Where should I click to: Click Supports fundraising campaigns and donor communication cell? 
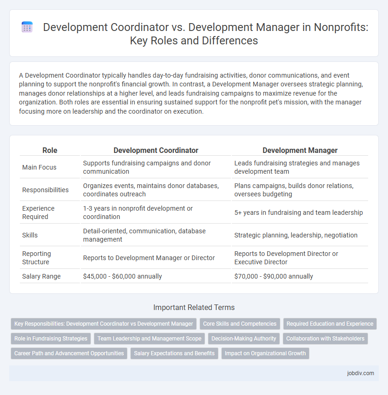point(156,167)
